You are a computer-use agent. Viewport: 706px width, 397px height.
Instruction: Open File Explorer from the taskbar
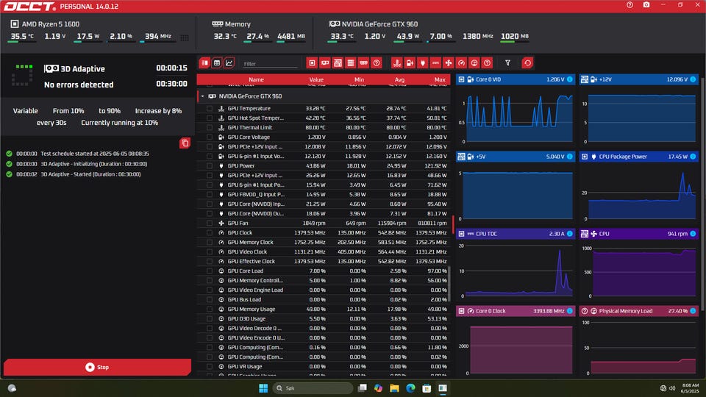[x=394, y=388]
